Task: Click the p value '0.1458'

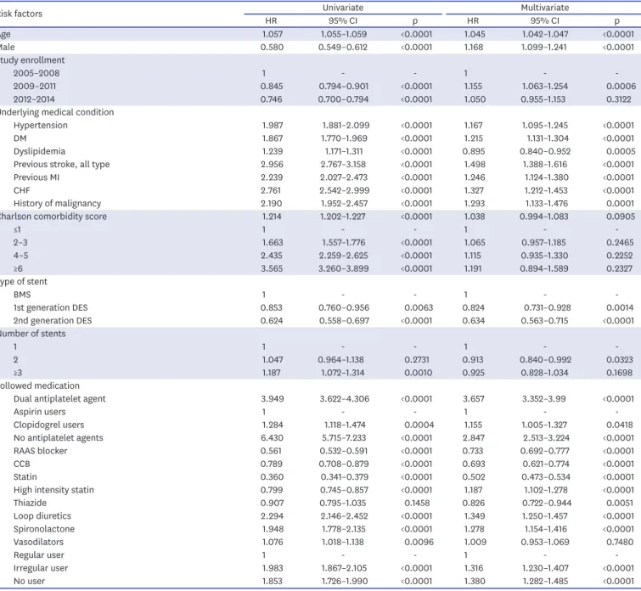Action: point(418,503)
